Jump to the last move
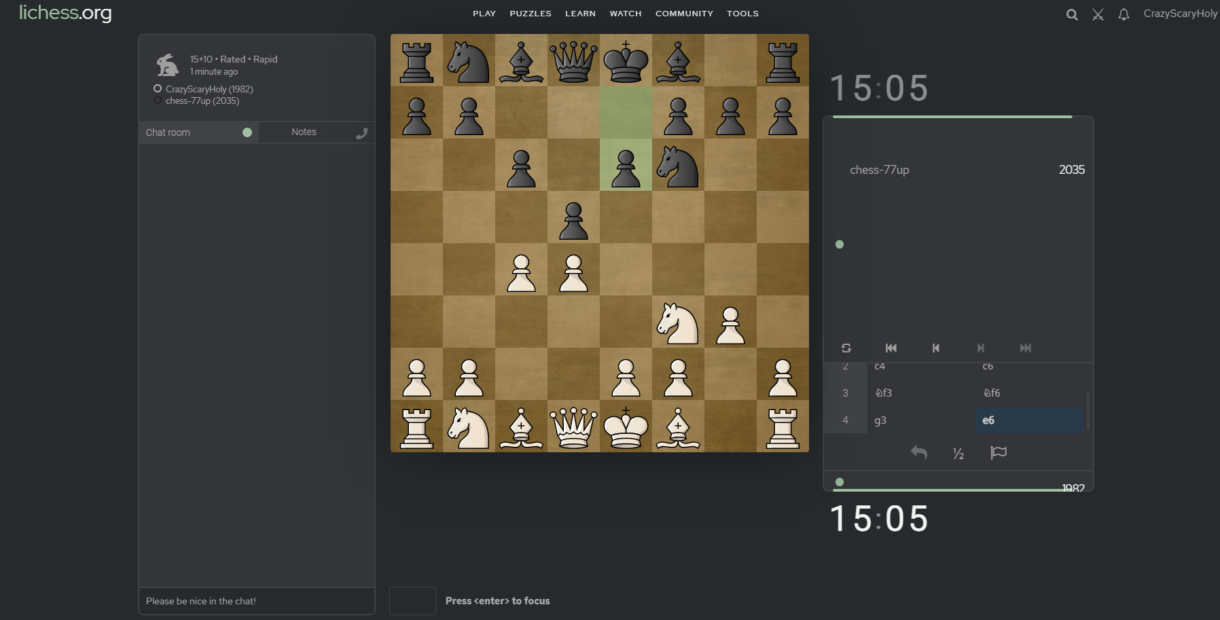1220x620 pixels. click(x=1026, y=348)
